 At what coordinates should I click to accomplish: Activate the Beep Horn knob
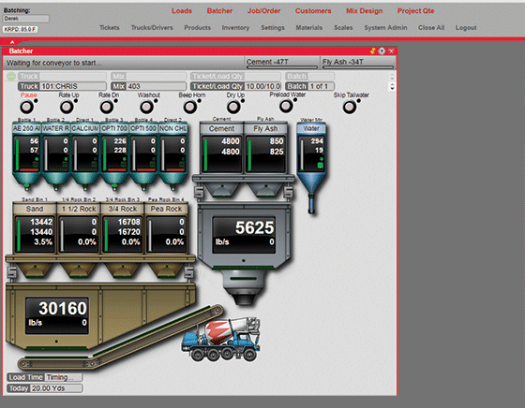190,107
